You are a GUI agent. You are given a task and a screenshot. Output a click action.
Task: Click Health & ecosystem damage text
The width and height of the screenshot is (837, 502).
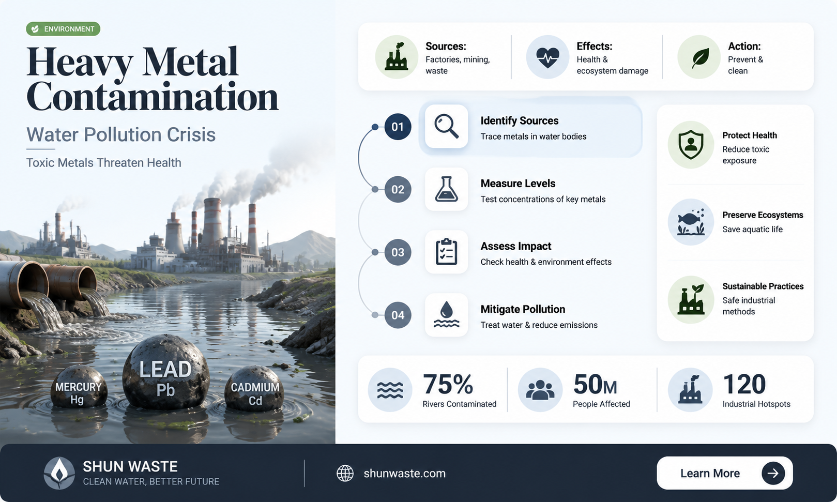point(612,65)
